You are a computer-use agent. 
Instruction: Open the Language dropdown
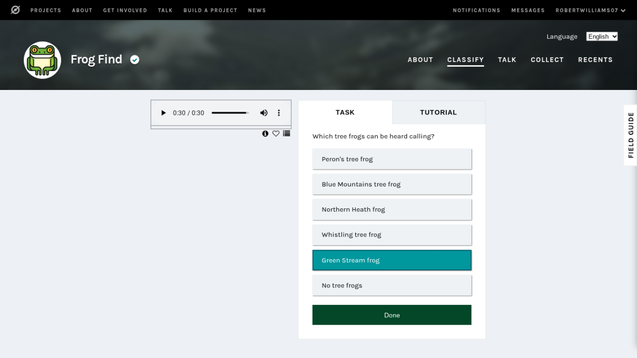(602, 36)
